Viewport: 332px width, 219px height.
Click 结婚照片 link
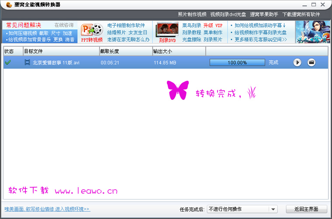pyautogui.click(x=117, y=33)
